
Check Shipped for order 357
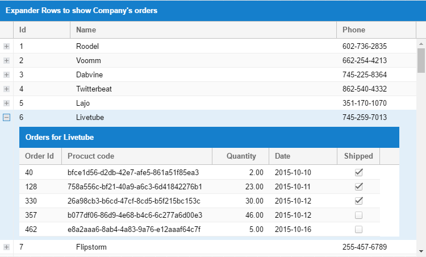point(358,215)
